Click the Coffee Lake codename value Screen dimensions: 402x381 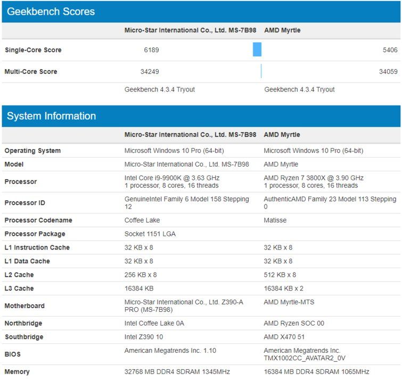142,220
